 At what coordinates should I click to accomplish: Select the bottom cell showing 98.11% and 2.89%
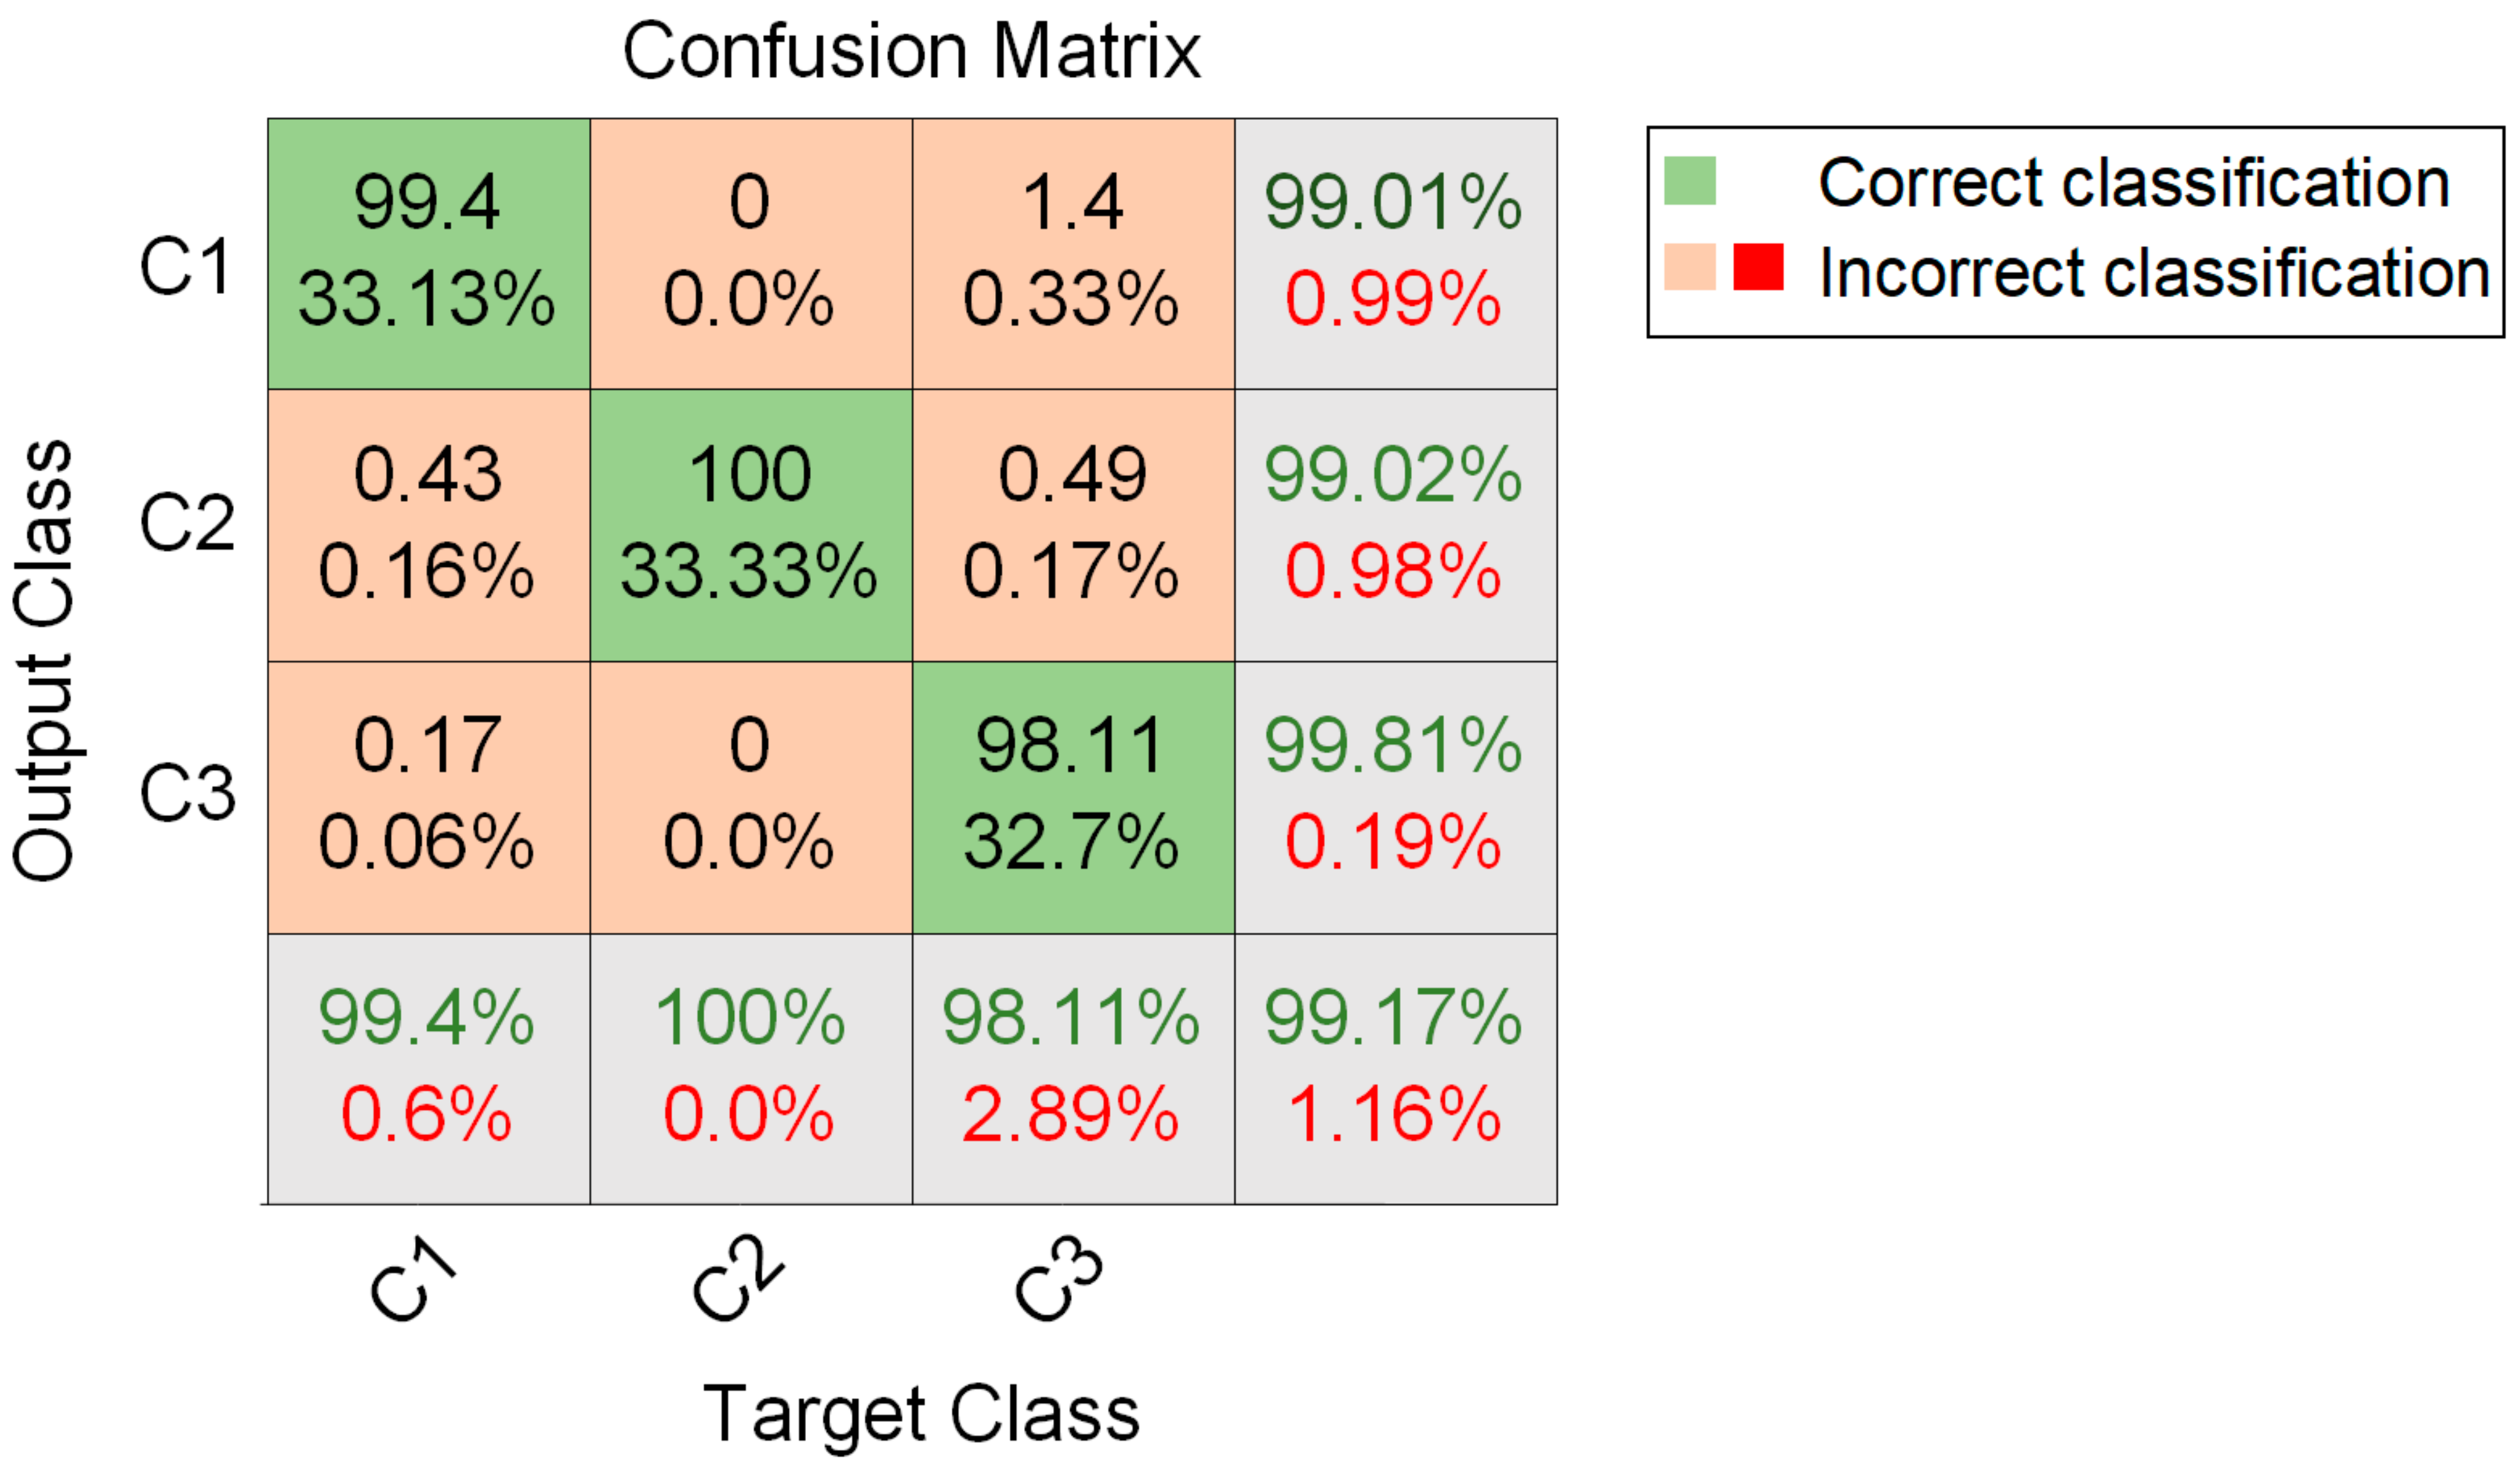[x=1073, y=1068]
